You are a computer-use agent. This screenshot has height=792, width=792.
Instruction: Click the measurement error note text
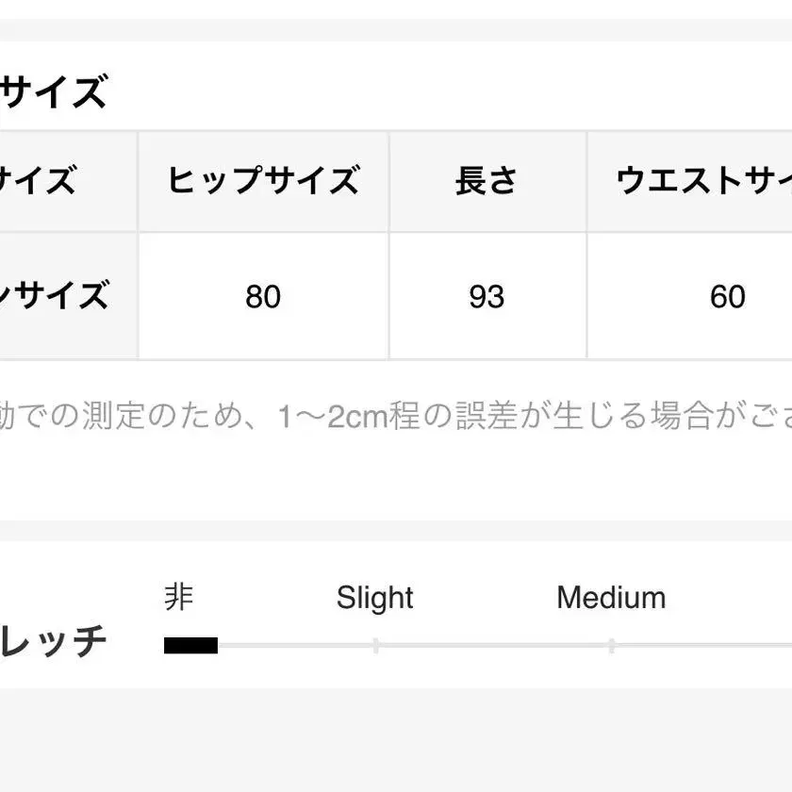[x=396, y=416]
